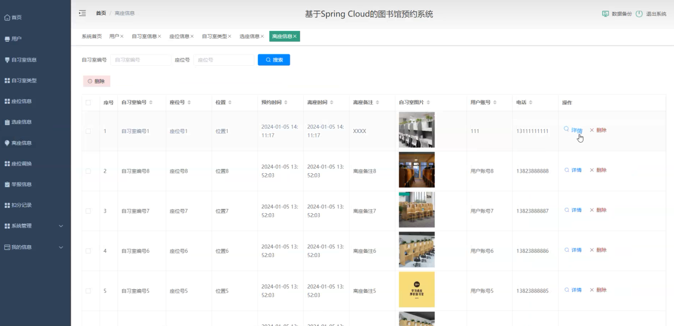The image size is (674, 326).
Task: Check the row for 自习室编号1
Action: click(88, 131)
